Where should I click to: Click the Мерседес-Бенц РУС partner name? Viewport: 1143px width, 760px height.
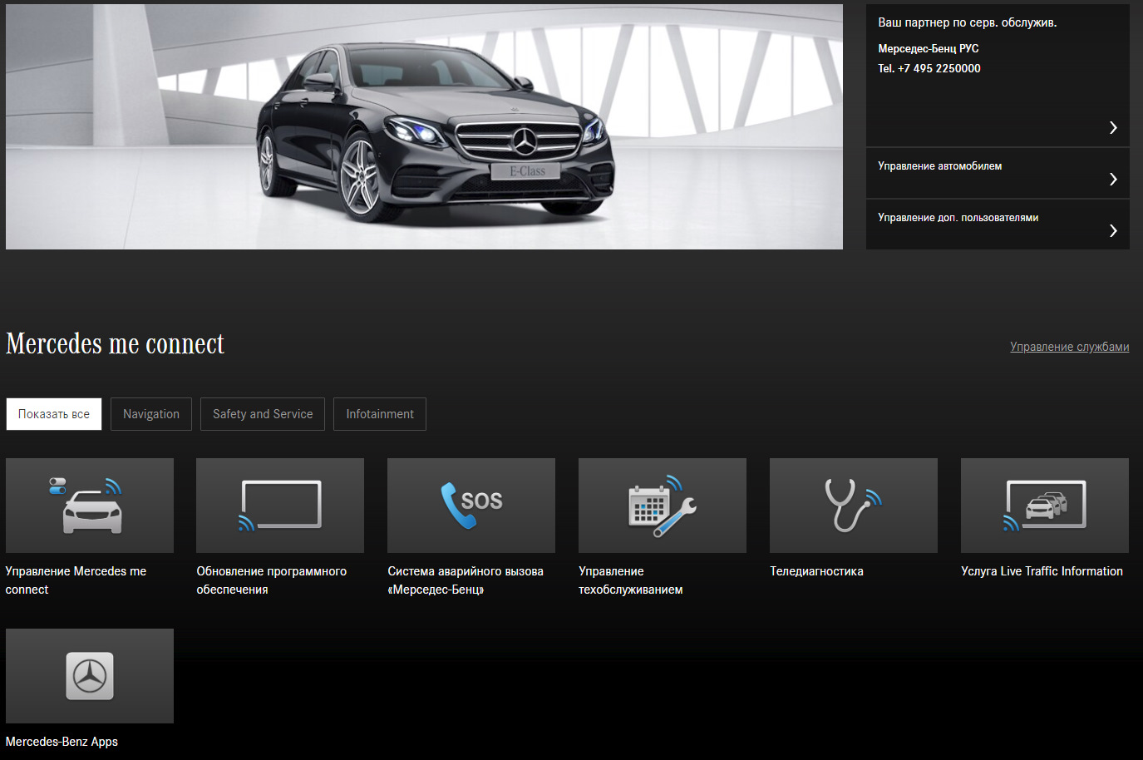[x=928, y=49]
